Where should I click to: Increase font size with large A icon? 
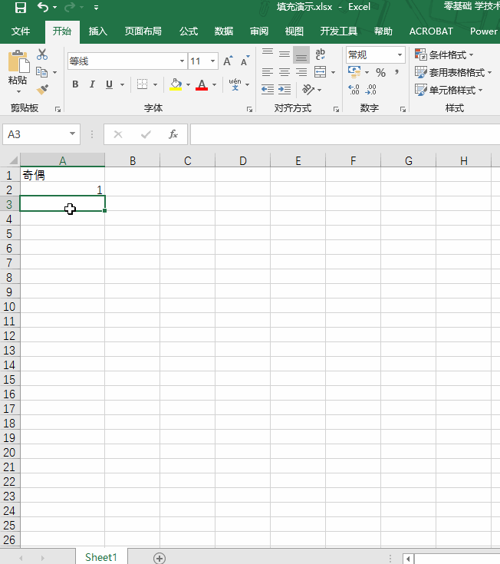point(228,61)
